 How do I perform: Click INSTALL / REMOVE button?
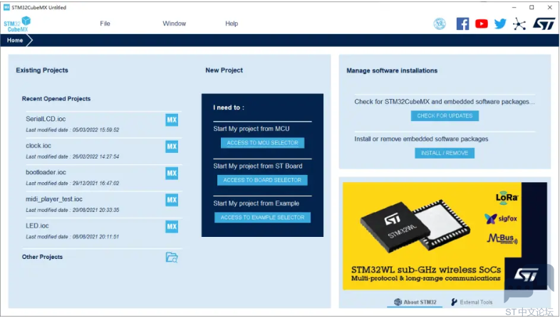[x=445, y=153]
